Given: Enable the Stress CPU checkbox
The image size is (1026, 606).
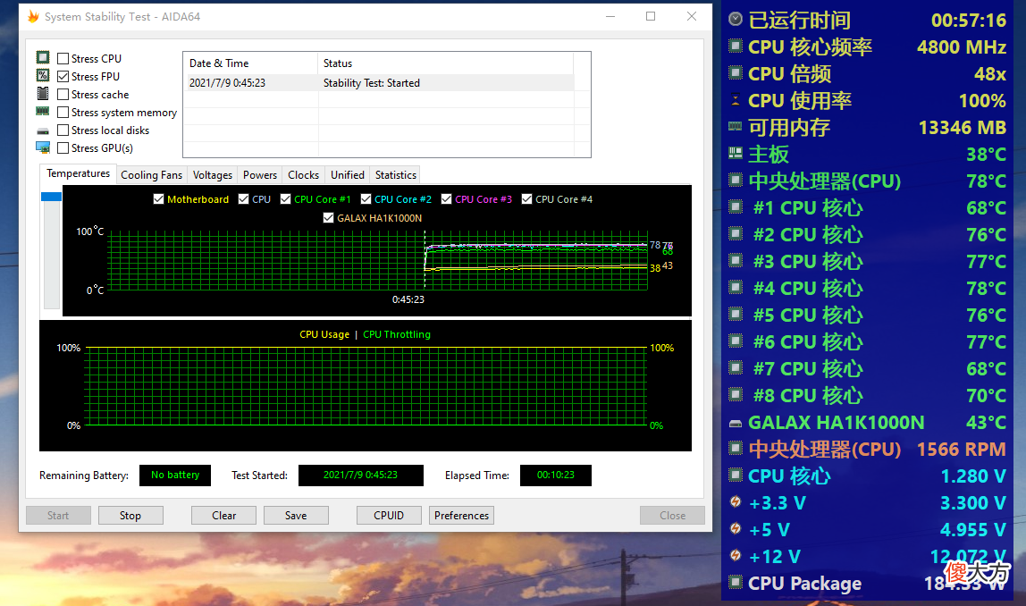Looking at the screenshot, I should (x=63, y=58).
